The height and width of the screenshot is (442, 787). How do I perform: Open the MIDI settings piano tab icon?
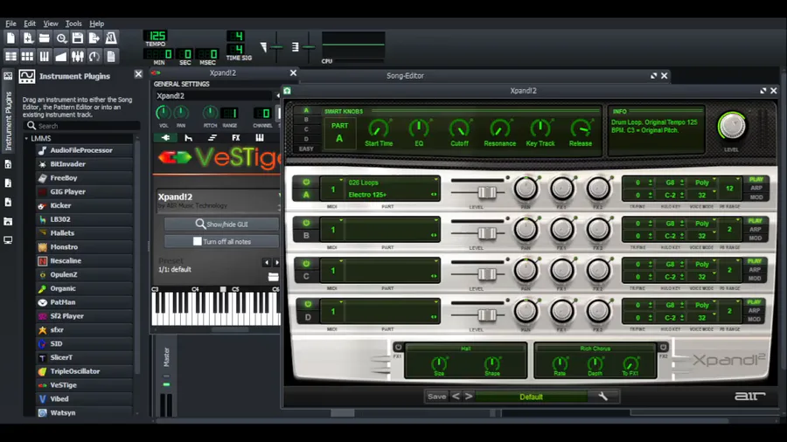[260, 138]
